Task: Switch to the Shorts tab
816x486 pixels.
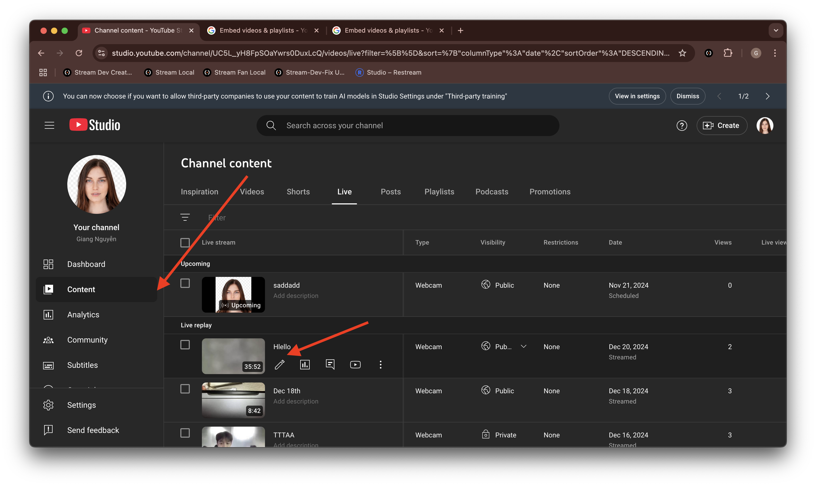Action: 298,192
